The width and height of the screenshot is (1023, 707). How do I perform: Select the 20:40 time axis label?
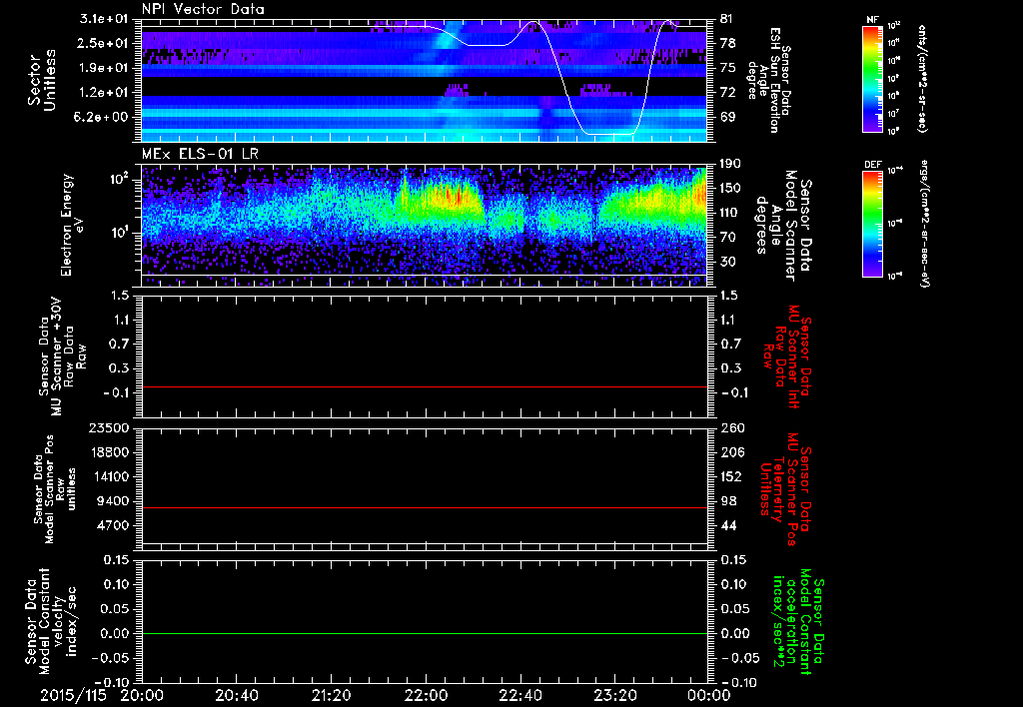236,694
